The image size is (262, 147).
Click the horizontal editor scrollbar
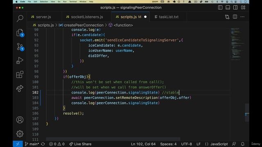click(x=113, y=139)
